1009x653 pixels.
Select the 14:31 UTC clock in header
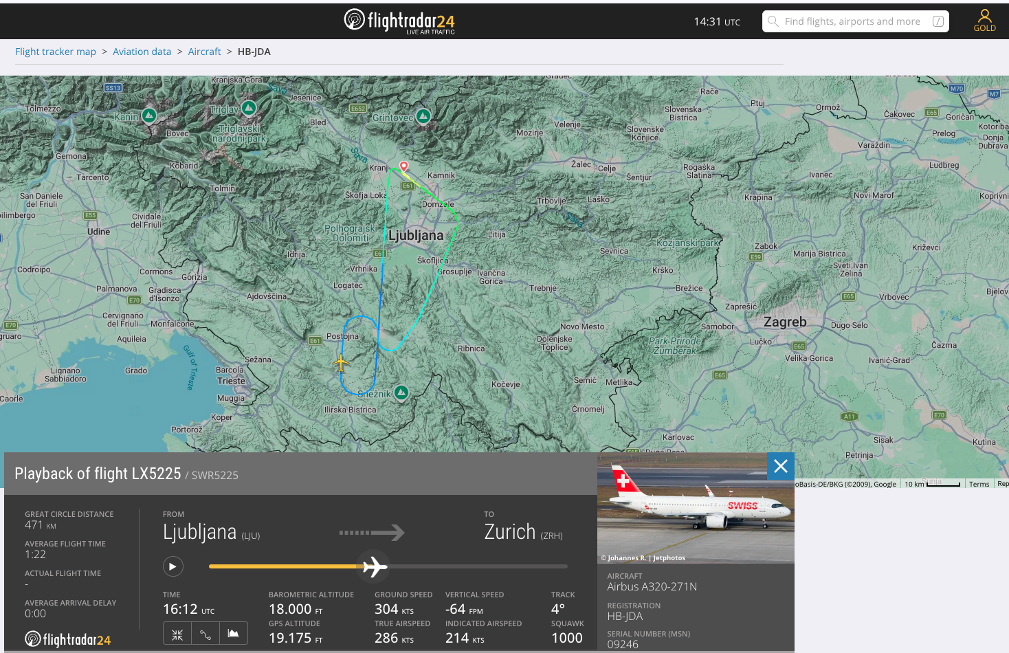[717, 21]
